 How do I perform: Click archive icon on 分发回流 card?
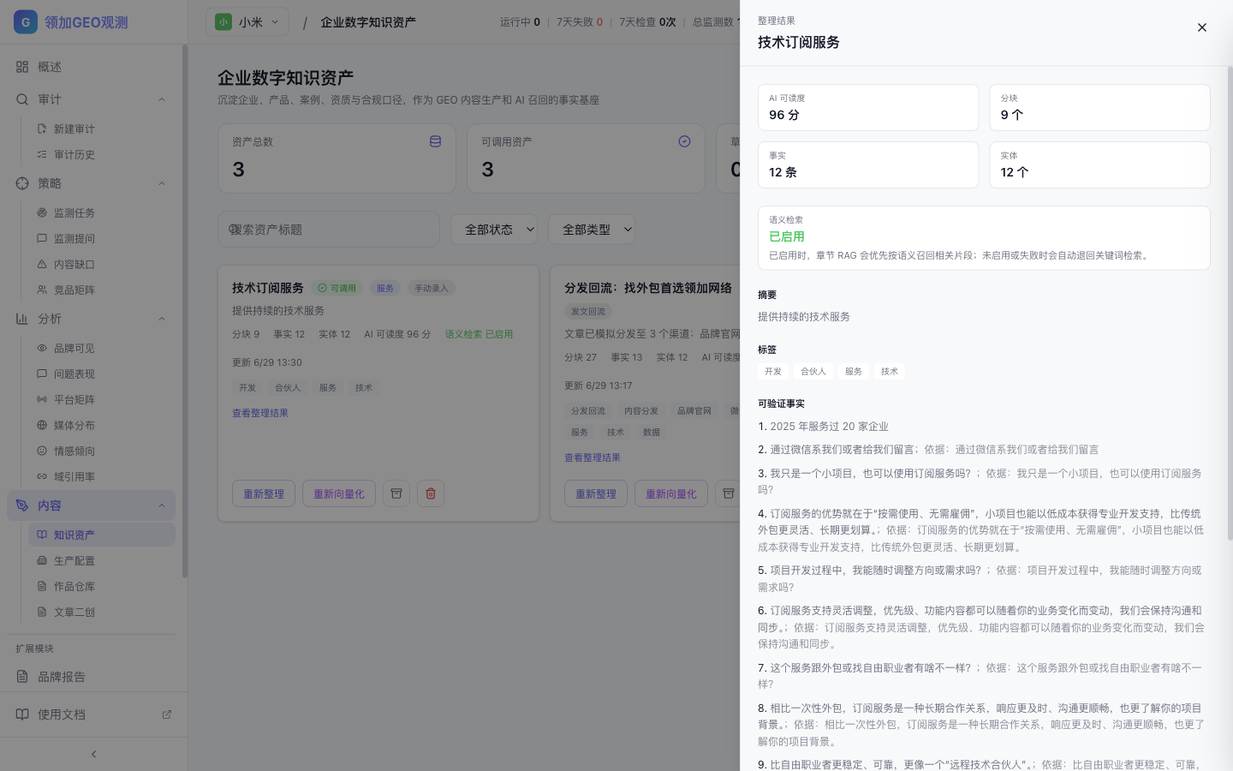(x=729, y=493)
